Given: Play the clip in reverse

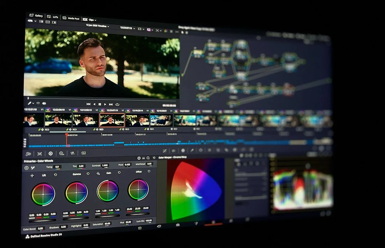Looking at the screenshot, I should [94, 104].
